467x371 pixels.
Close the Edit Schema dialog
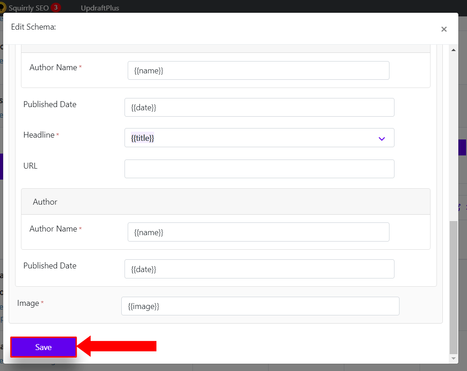pyautogui.click(x=444, y=29)
